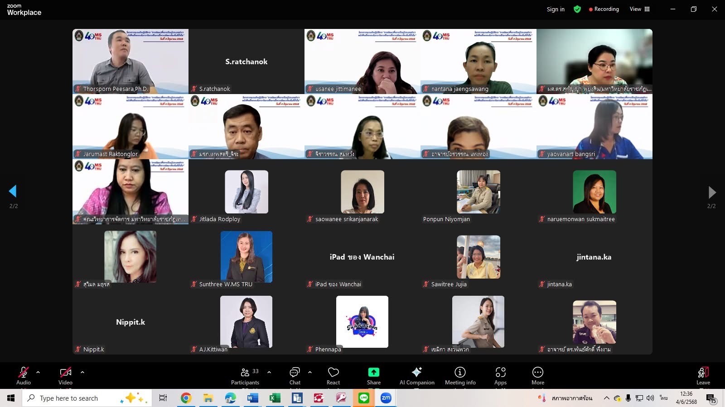Unmute the microphone with Audio button

[x=24, y=375]
